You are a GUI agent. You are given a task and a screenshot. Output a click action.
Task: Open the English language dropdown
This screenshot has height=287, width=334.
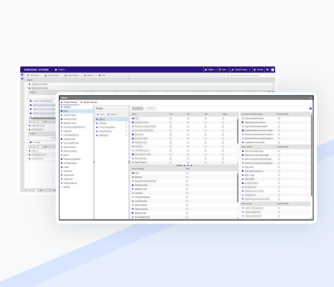tap(210, 69)
